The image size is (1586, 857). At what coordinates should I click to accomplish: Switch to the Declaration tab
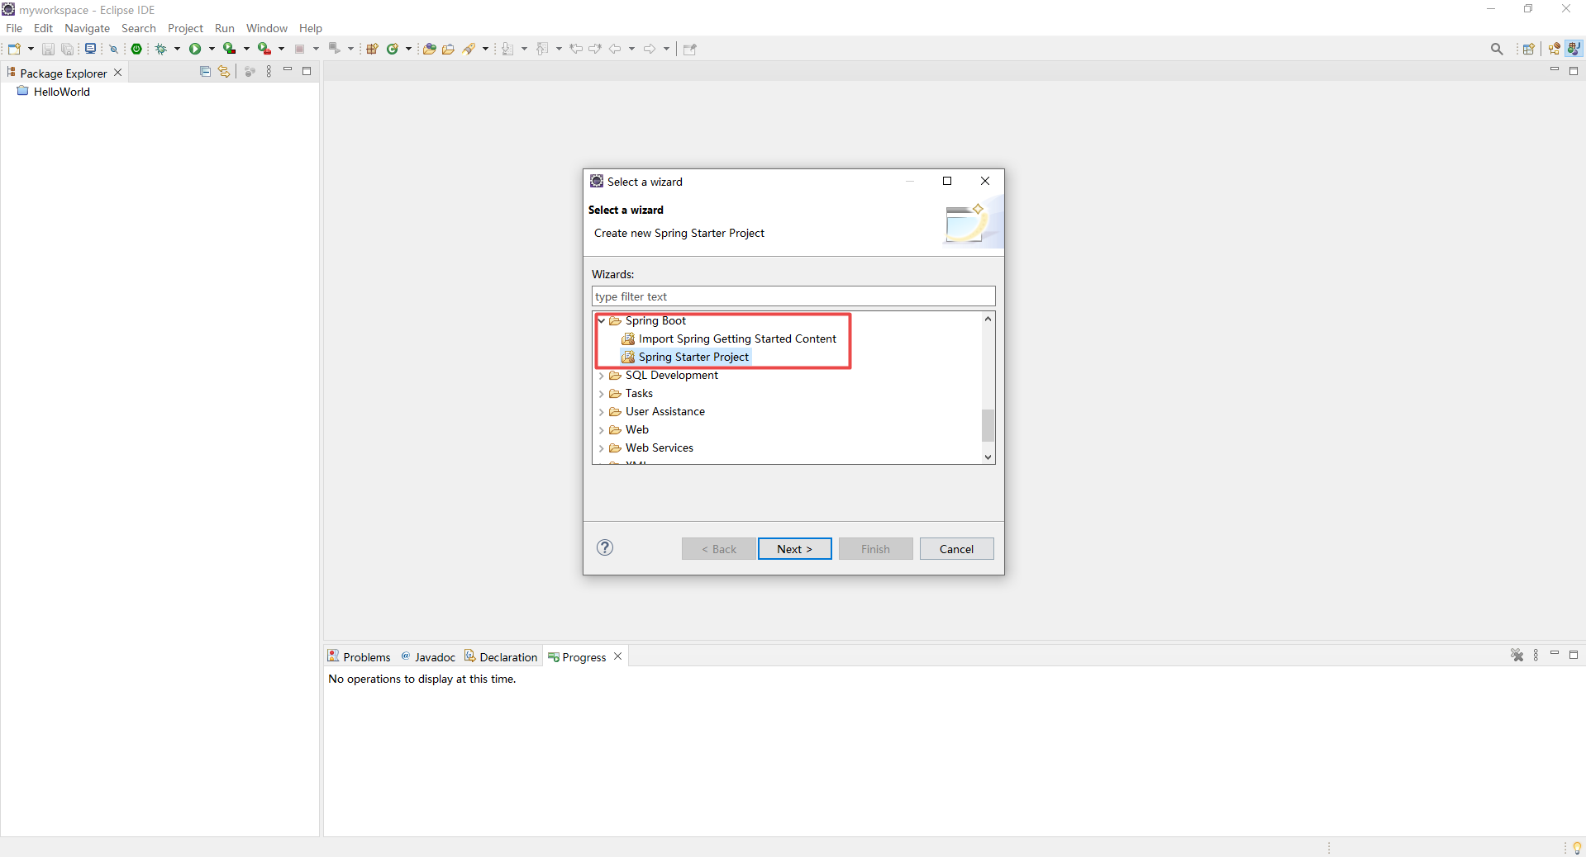tap(501, 657)
